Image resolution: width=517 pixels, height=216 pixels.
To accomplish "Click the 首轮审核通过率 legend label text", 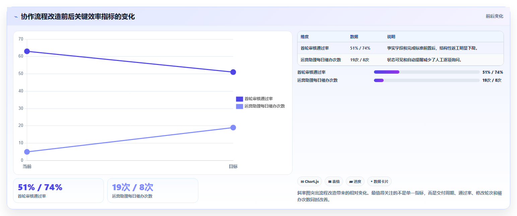I will (x=259, y=99).
